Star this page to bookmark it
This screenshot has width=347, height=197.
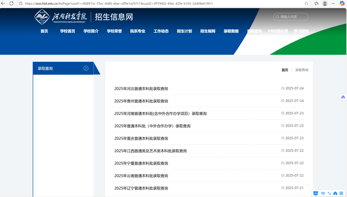(x=307, y=4)
